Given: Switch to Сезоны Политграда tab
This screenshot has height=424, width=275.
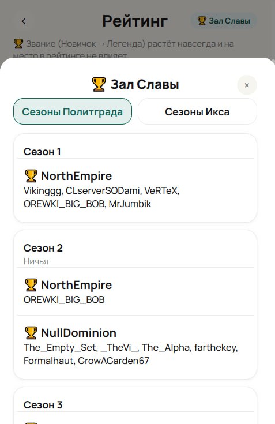Looking at the screenshot, I should (x=73, y=111).
